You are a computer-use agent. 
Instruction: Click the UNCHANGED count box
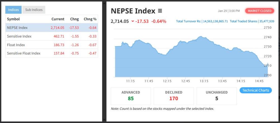pos(216,96)
